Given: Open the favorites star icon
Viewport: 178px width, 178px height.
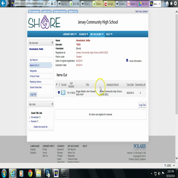Looking at the screenshot, I should 171,4.
